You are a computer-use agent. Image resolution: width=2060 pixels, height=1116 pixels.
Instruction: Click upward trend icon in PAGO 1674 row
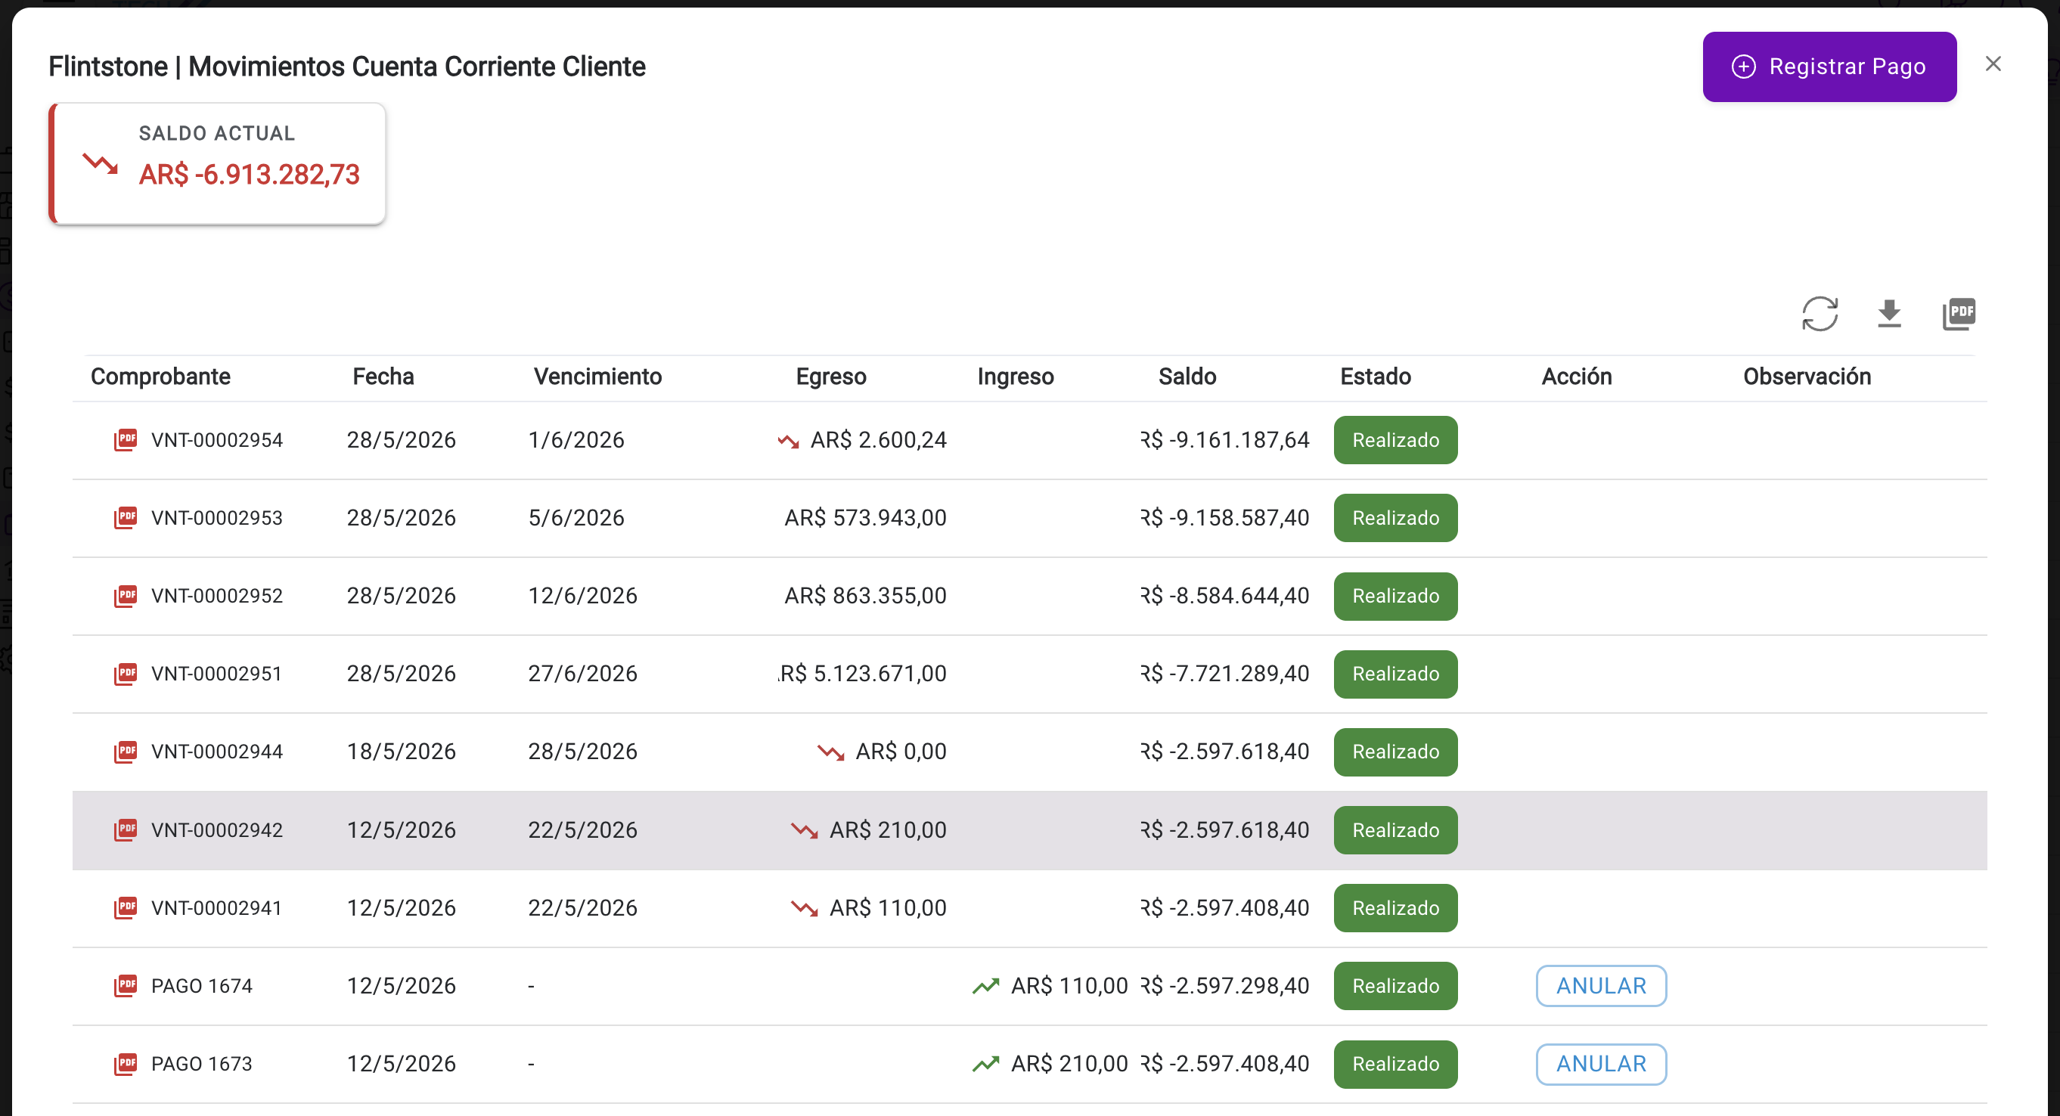986,987
